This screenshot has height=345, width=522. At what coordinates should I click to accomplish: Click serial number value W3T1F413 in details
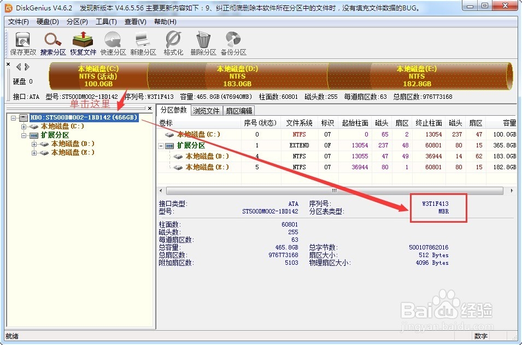pyautogui.click(x=435, y=204)
